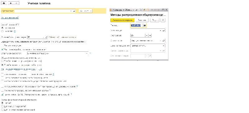Expand Organization dropdown in dialog
The width and height of the screenshot is (249, 113).
click(161, 31)
